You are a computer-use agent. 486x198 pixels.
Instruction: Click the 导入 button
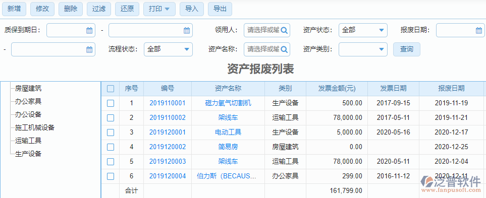pyautogui.click(x=192, y=9)
